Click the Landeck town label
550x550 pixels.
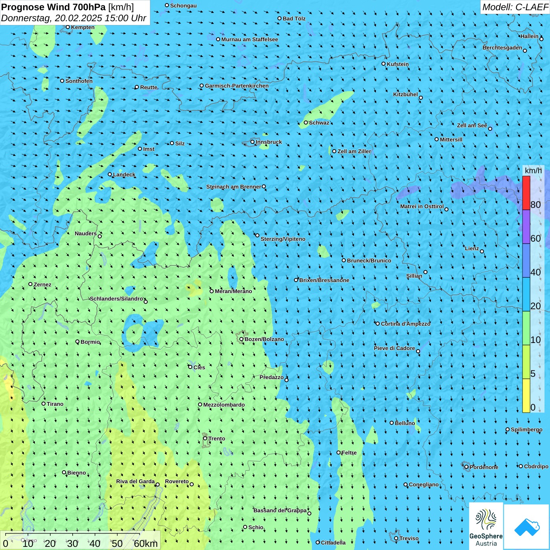pyautogui.click(x=124, y=174)
